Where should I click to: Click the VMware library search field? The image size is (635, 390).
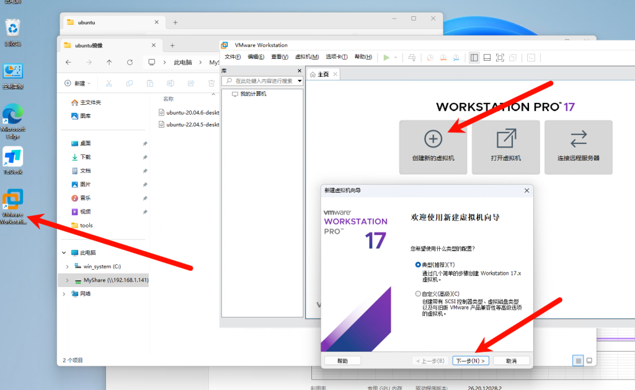263,81
